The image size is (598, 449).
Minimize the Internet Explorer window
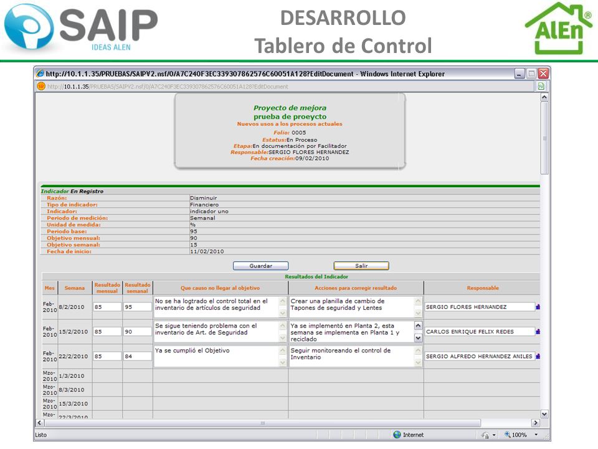coord(520,74)
